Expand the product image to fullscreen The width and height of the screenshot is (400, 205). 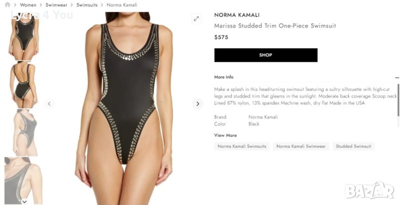pos(196,19)
